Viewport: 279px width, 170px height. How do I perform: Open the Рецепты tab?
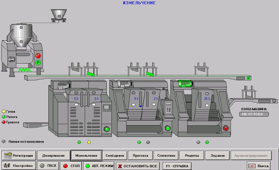(x=192, y=155)
